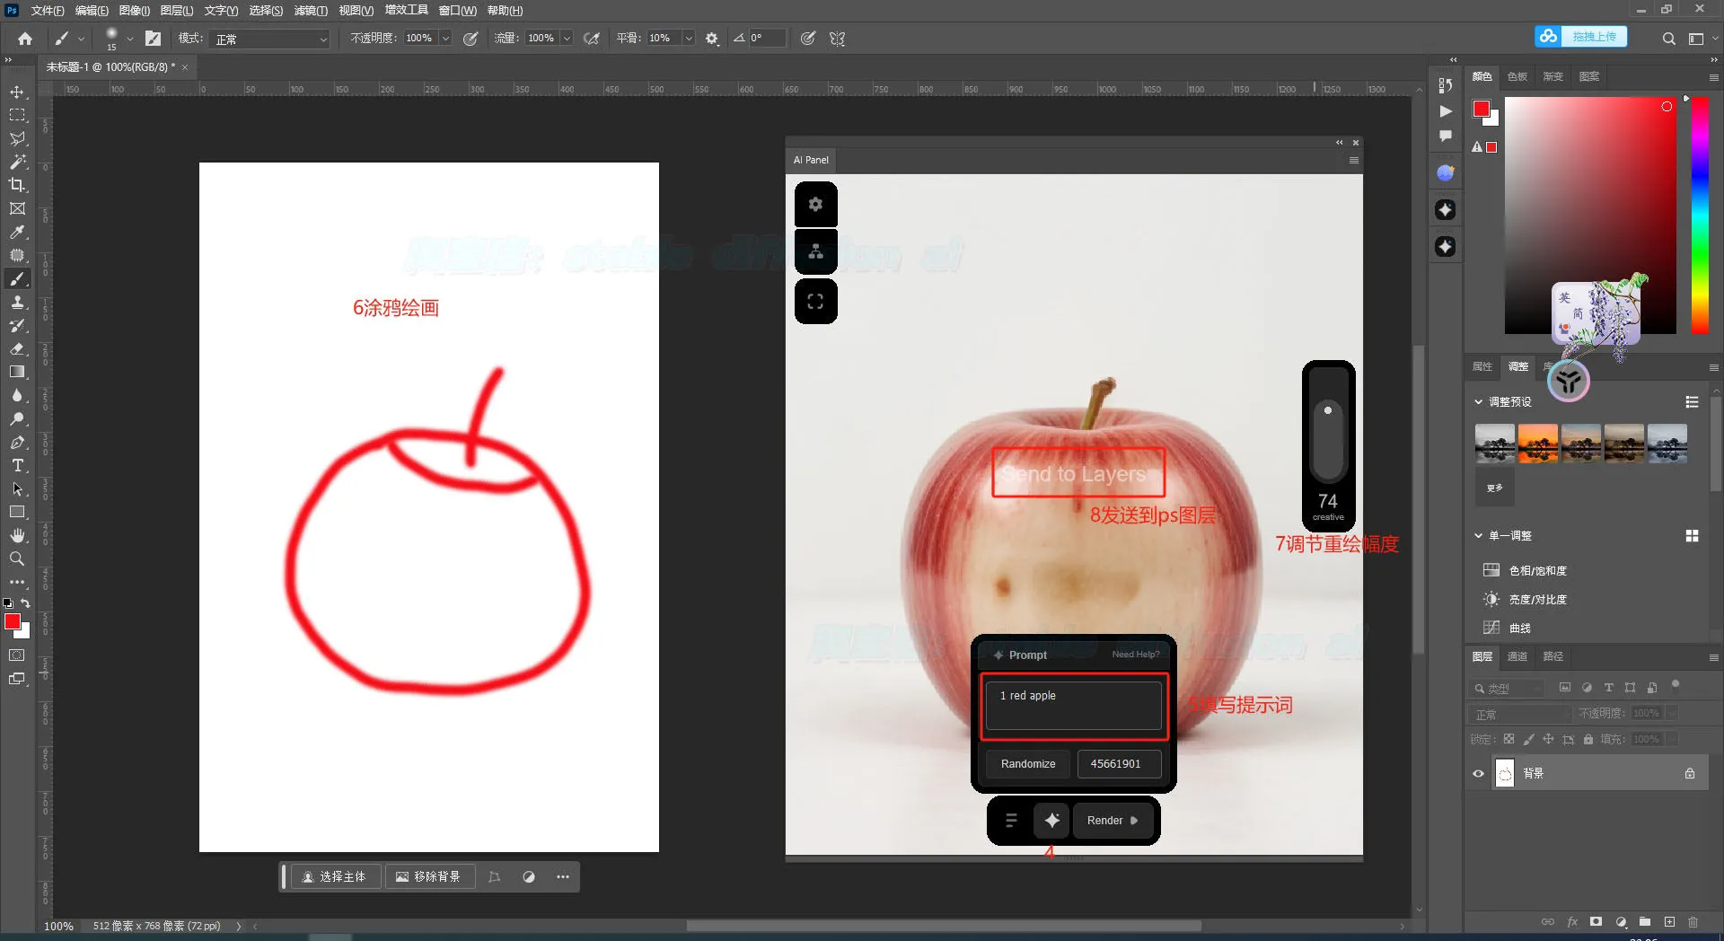The height and width of the screenshot is (941, 1724).
Task: Open the 滤镜 menu
Action: tap(310, 10)
